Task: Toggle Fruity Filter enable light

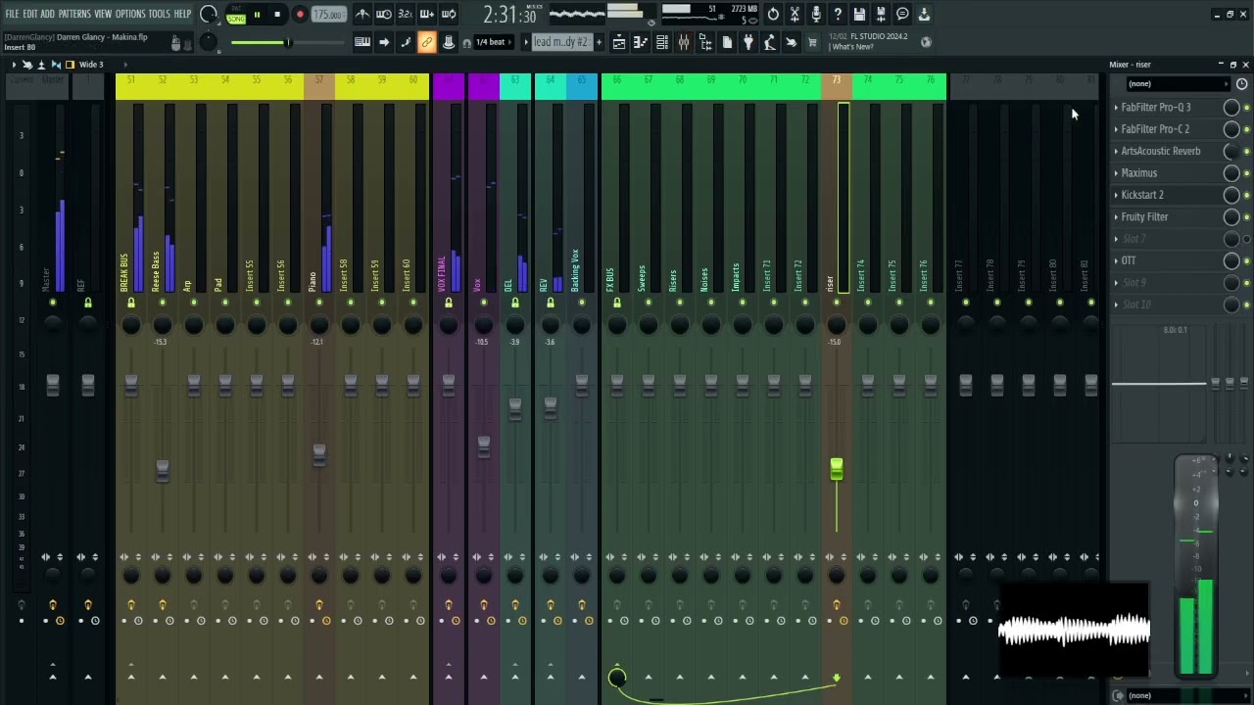Action: click(1246, 217)
